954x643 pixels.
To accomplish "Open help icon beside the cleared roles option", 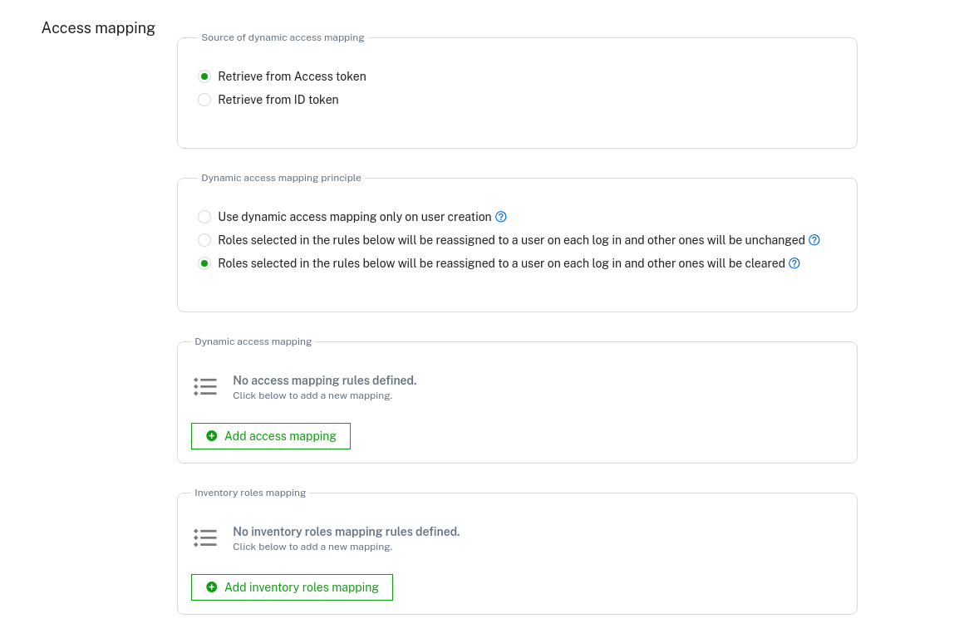I will pyautogui.click(x=794, y=263).
